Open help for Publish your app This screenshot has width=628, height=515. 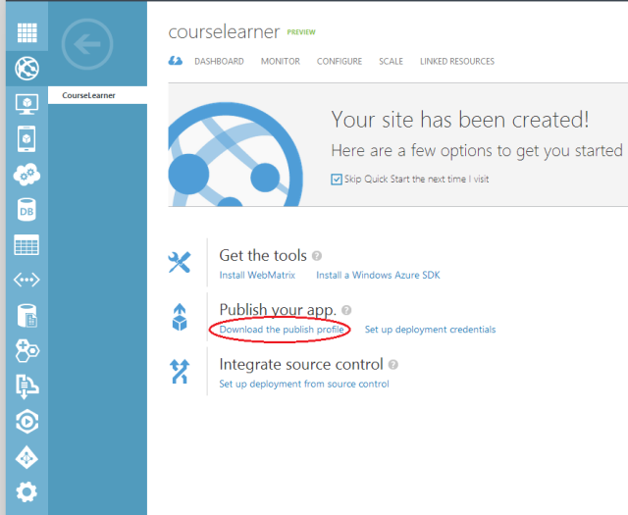(x=346, y=310)
